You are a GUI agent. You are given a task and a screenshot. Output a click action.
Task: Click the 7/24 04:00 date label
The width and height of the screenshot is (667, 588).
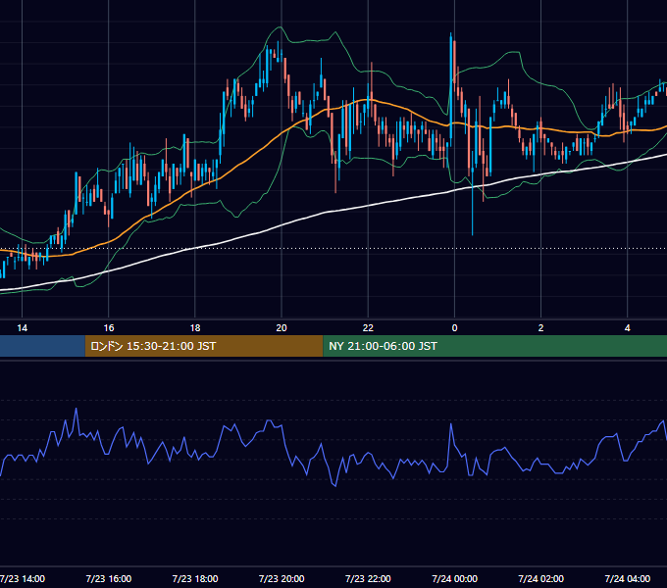click(628, 578)
